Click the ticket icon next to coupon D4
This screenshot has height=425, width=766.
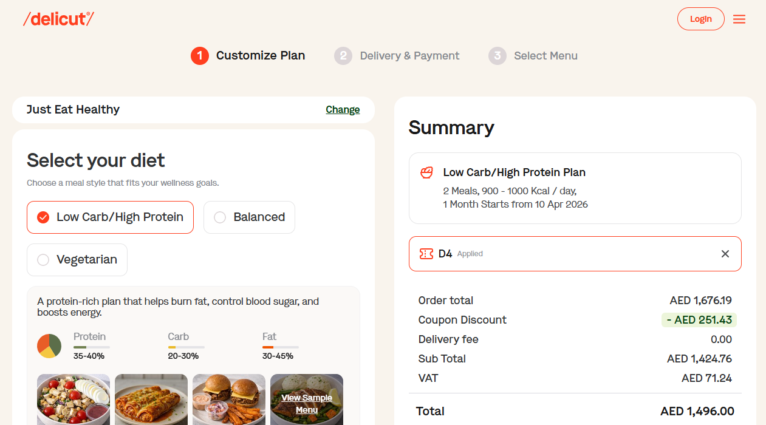click(426, 253)
